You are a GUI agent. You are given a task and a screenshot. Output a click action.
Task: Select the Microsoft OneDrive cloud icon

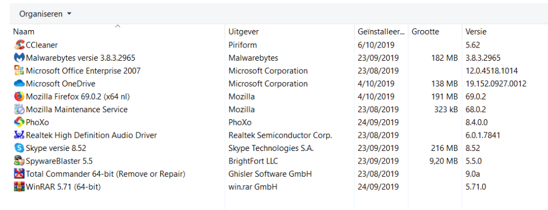click(x=19, y=84)
